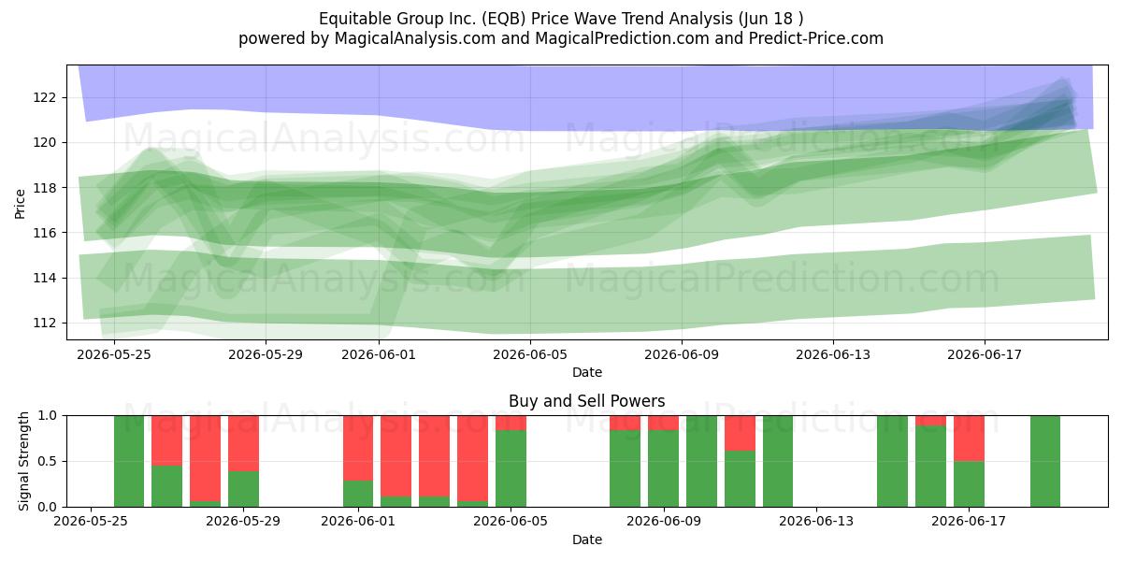Click the 122 tick on the price axis
This screenshot has height=561, width=1122.
(45, 97)
